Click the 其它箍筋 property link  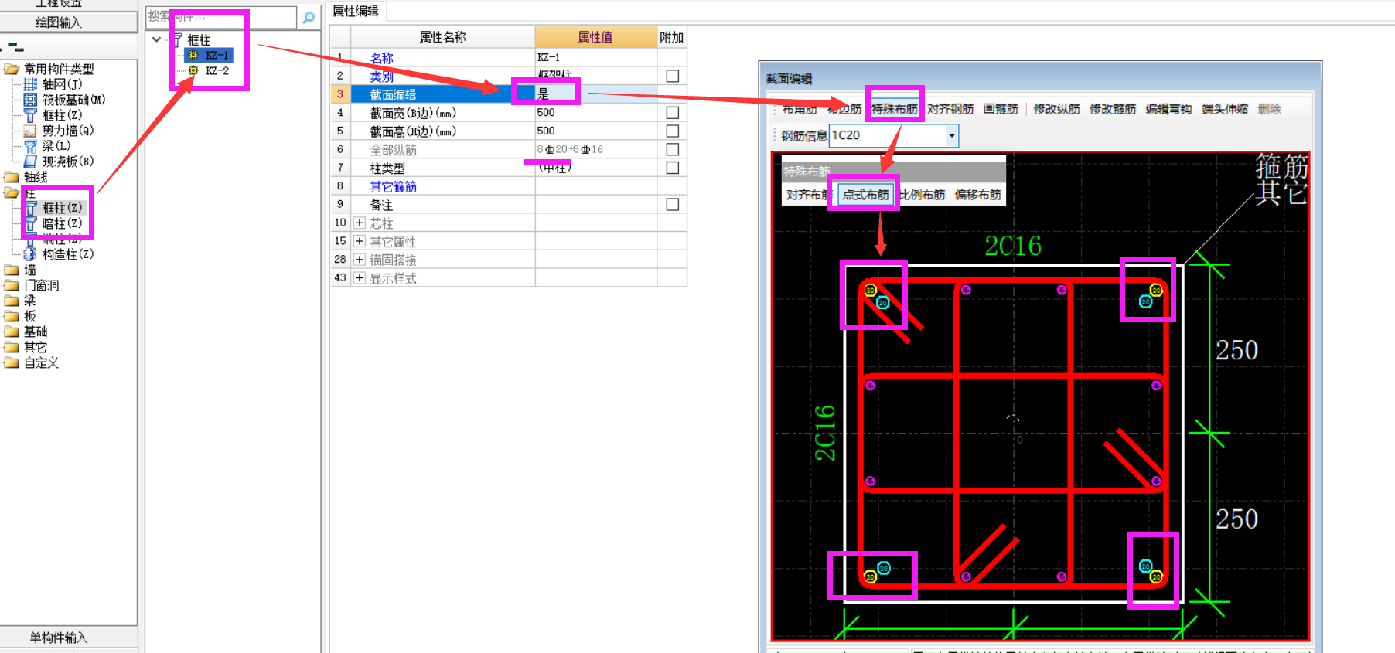click(x=393, y=186)
